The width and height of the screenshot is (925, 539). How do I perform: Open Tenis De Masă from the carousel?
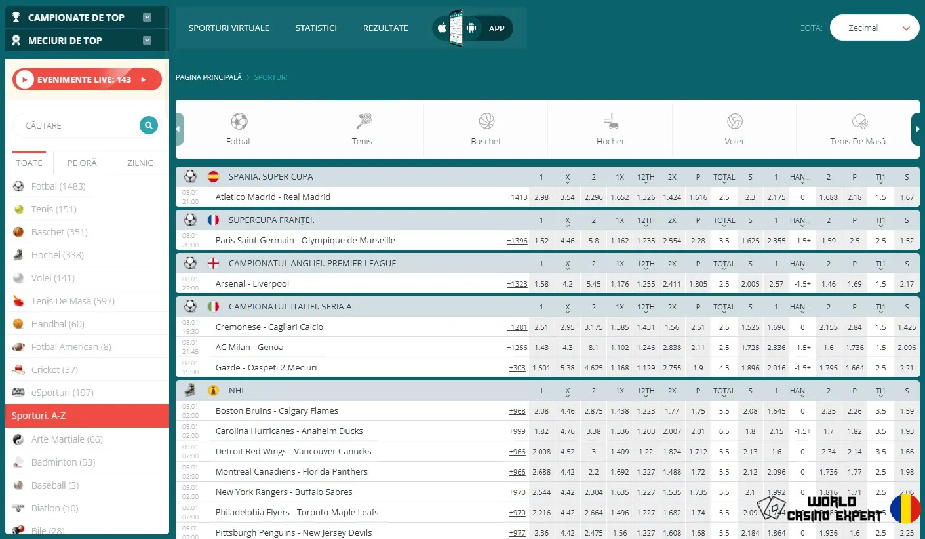(x=857, y=123)
